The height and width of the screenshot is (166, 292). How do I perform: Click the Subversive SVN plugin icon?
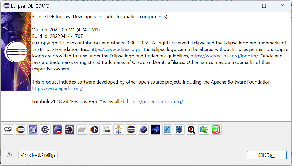[x=167, y=129]
